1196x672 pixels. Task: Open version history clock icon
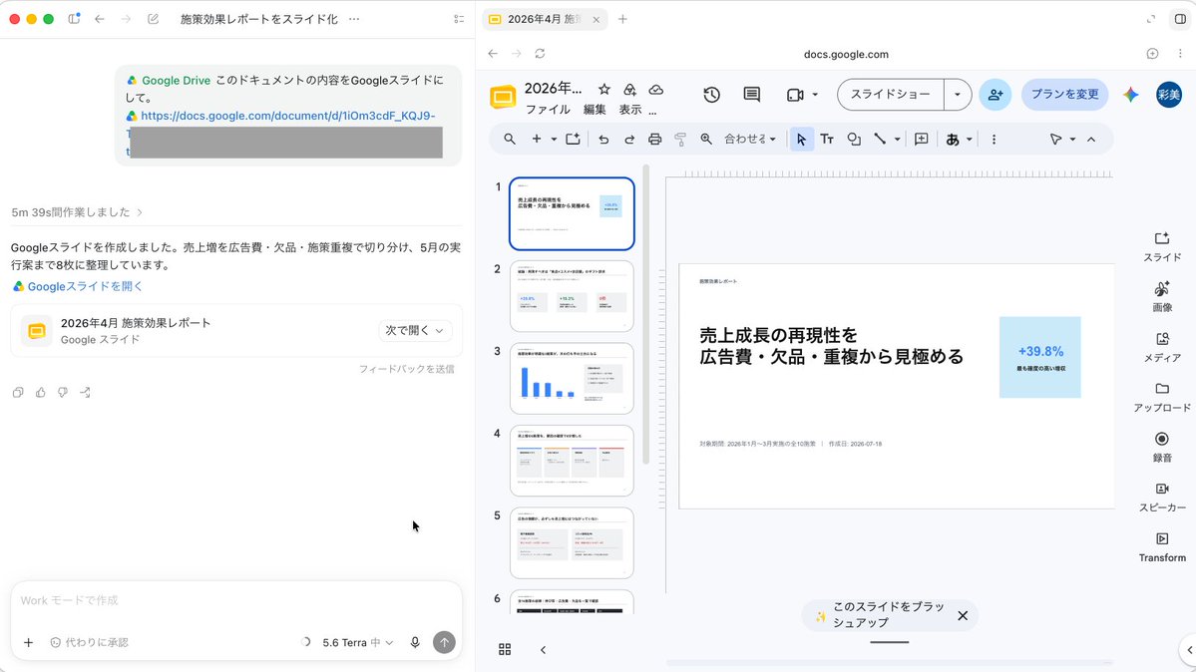[711, 95]
